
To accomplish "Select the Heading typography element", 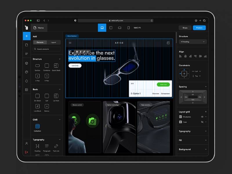I will (37, 148).
